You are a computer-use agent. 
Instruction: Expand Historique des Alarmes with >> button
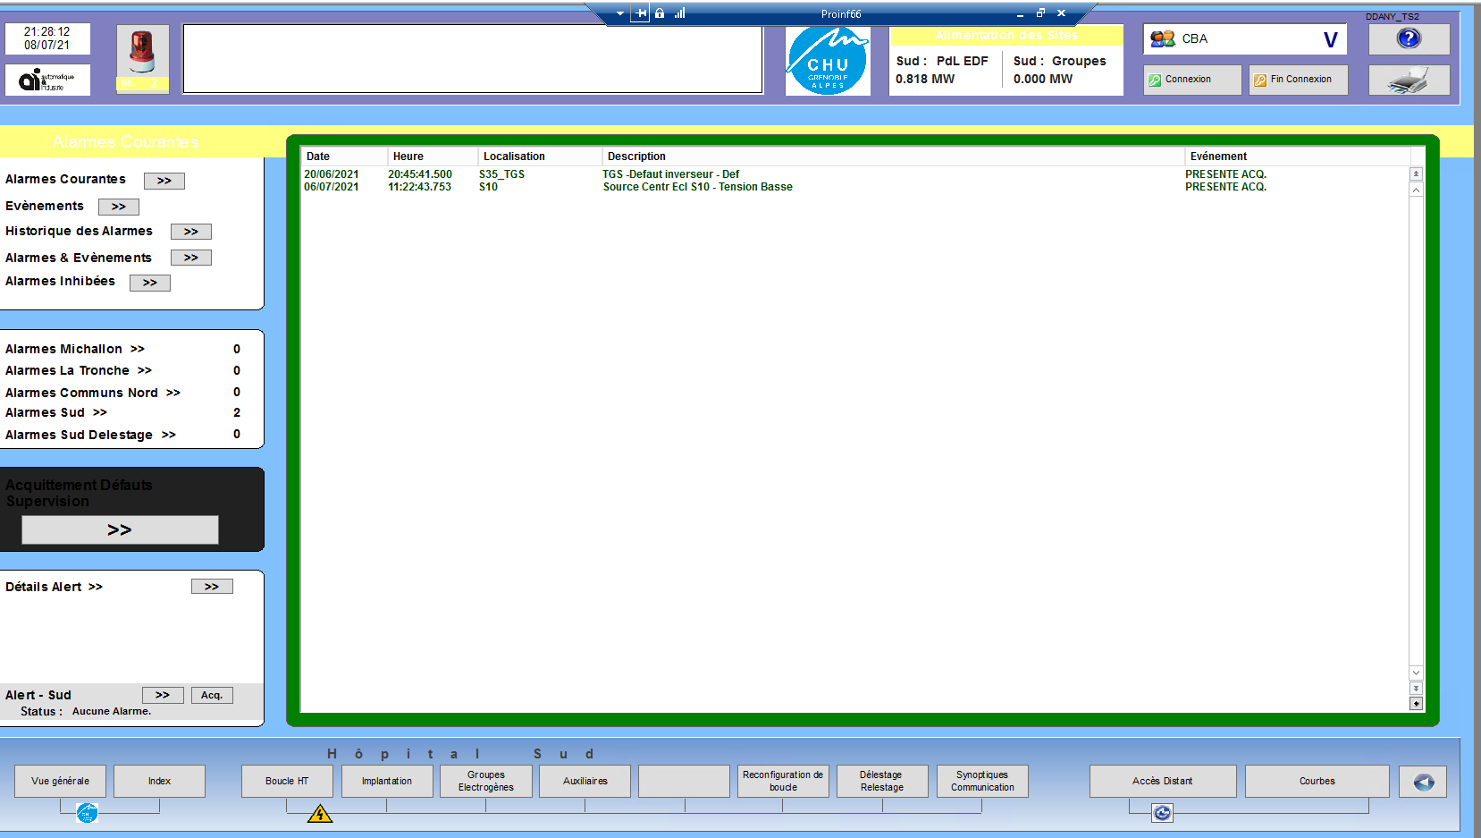click(191, 232)
